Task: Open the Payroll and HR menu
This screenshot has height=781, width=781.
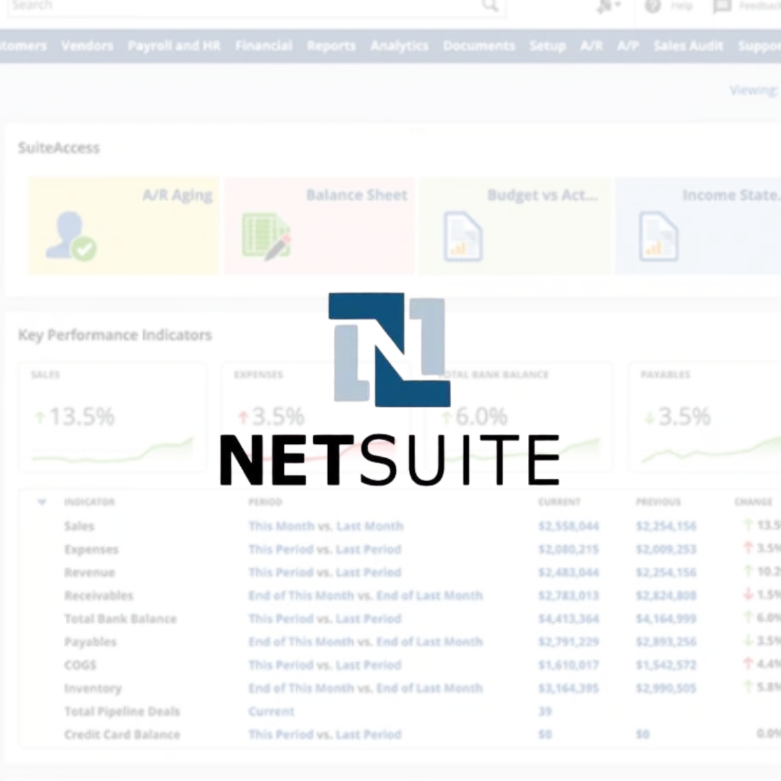Action: click(x=174, y=46)
